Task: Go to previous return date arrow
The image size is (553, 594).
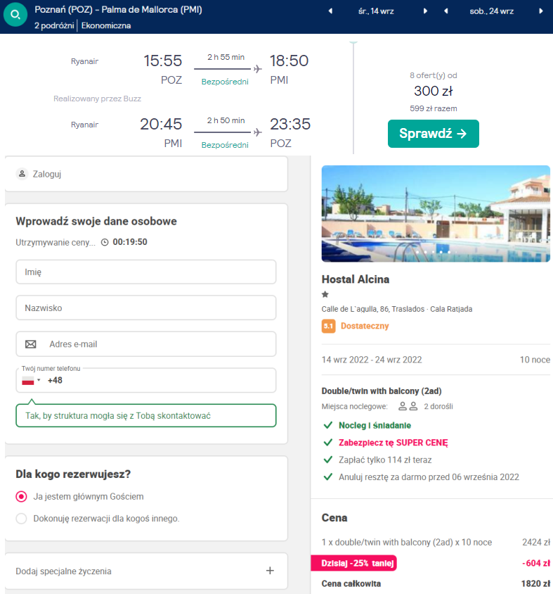Action: pyautogui.click(x=445, y=11)
